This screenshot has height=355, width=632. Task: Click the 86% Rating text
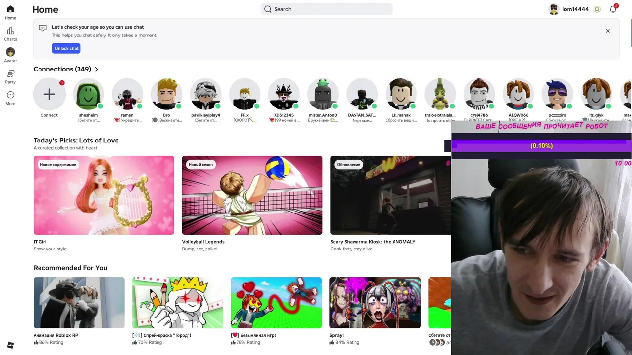pyautogui.click(x=51, y=342)
